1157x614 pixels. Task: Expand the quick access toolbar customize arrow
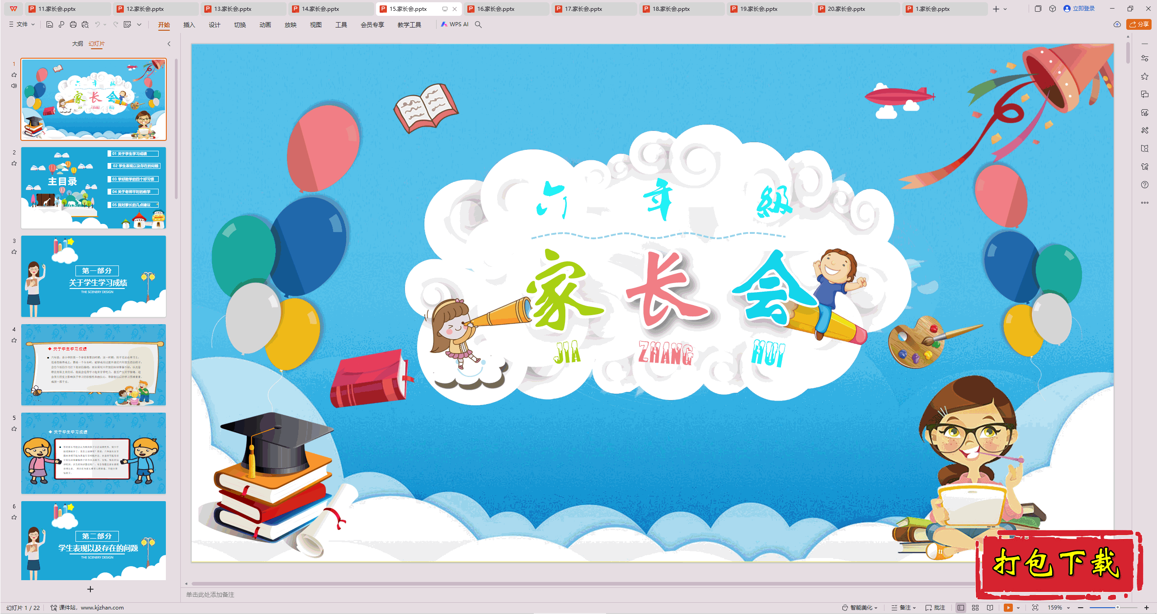[x=139, y=24]
